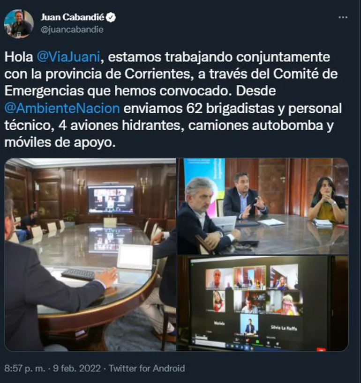Open the three-dot more options menu
This screenshot has width=361, height=383.
343,17
